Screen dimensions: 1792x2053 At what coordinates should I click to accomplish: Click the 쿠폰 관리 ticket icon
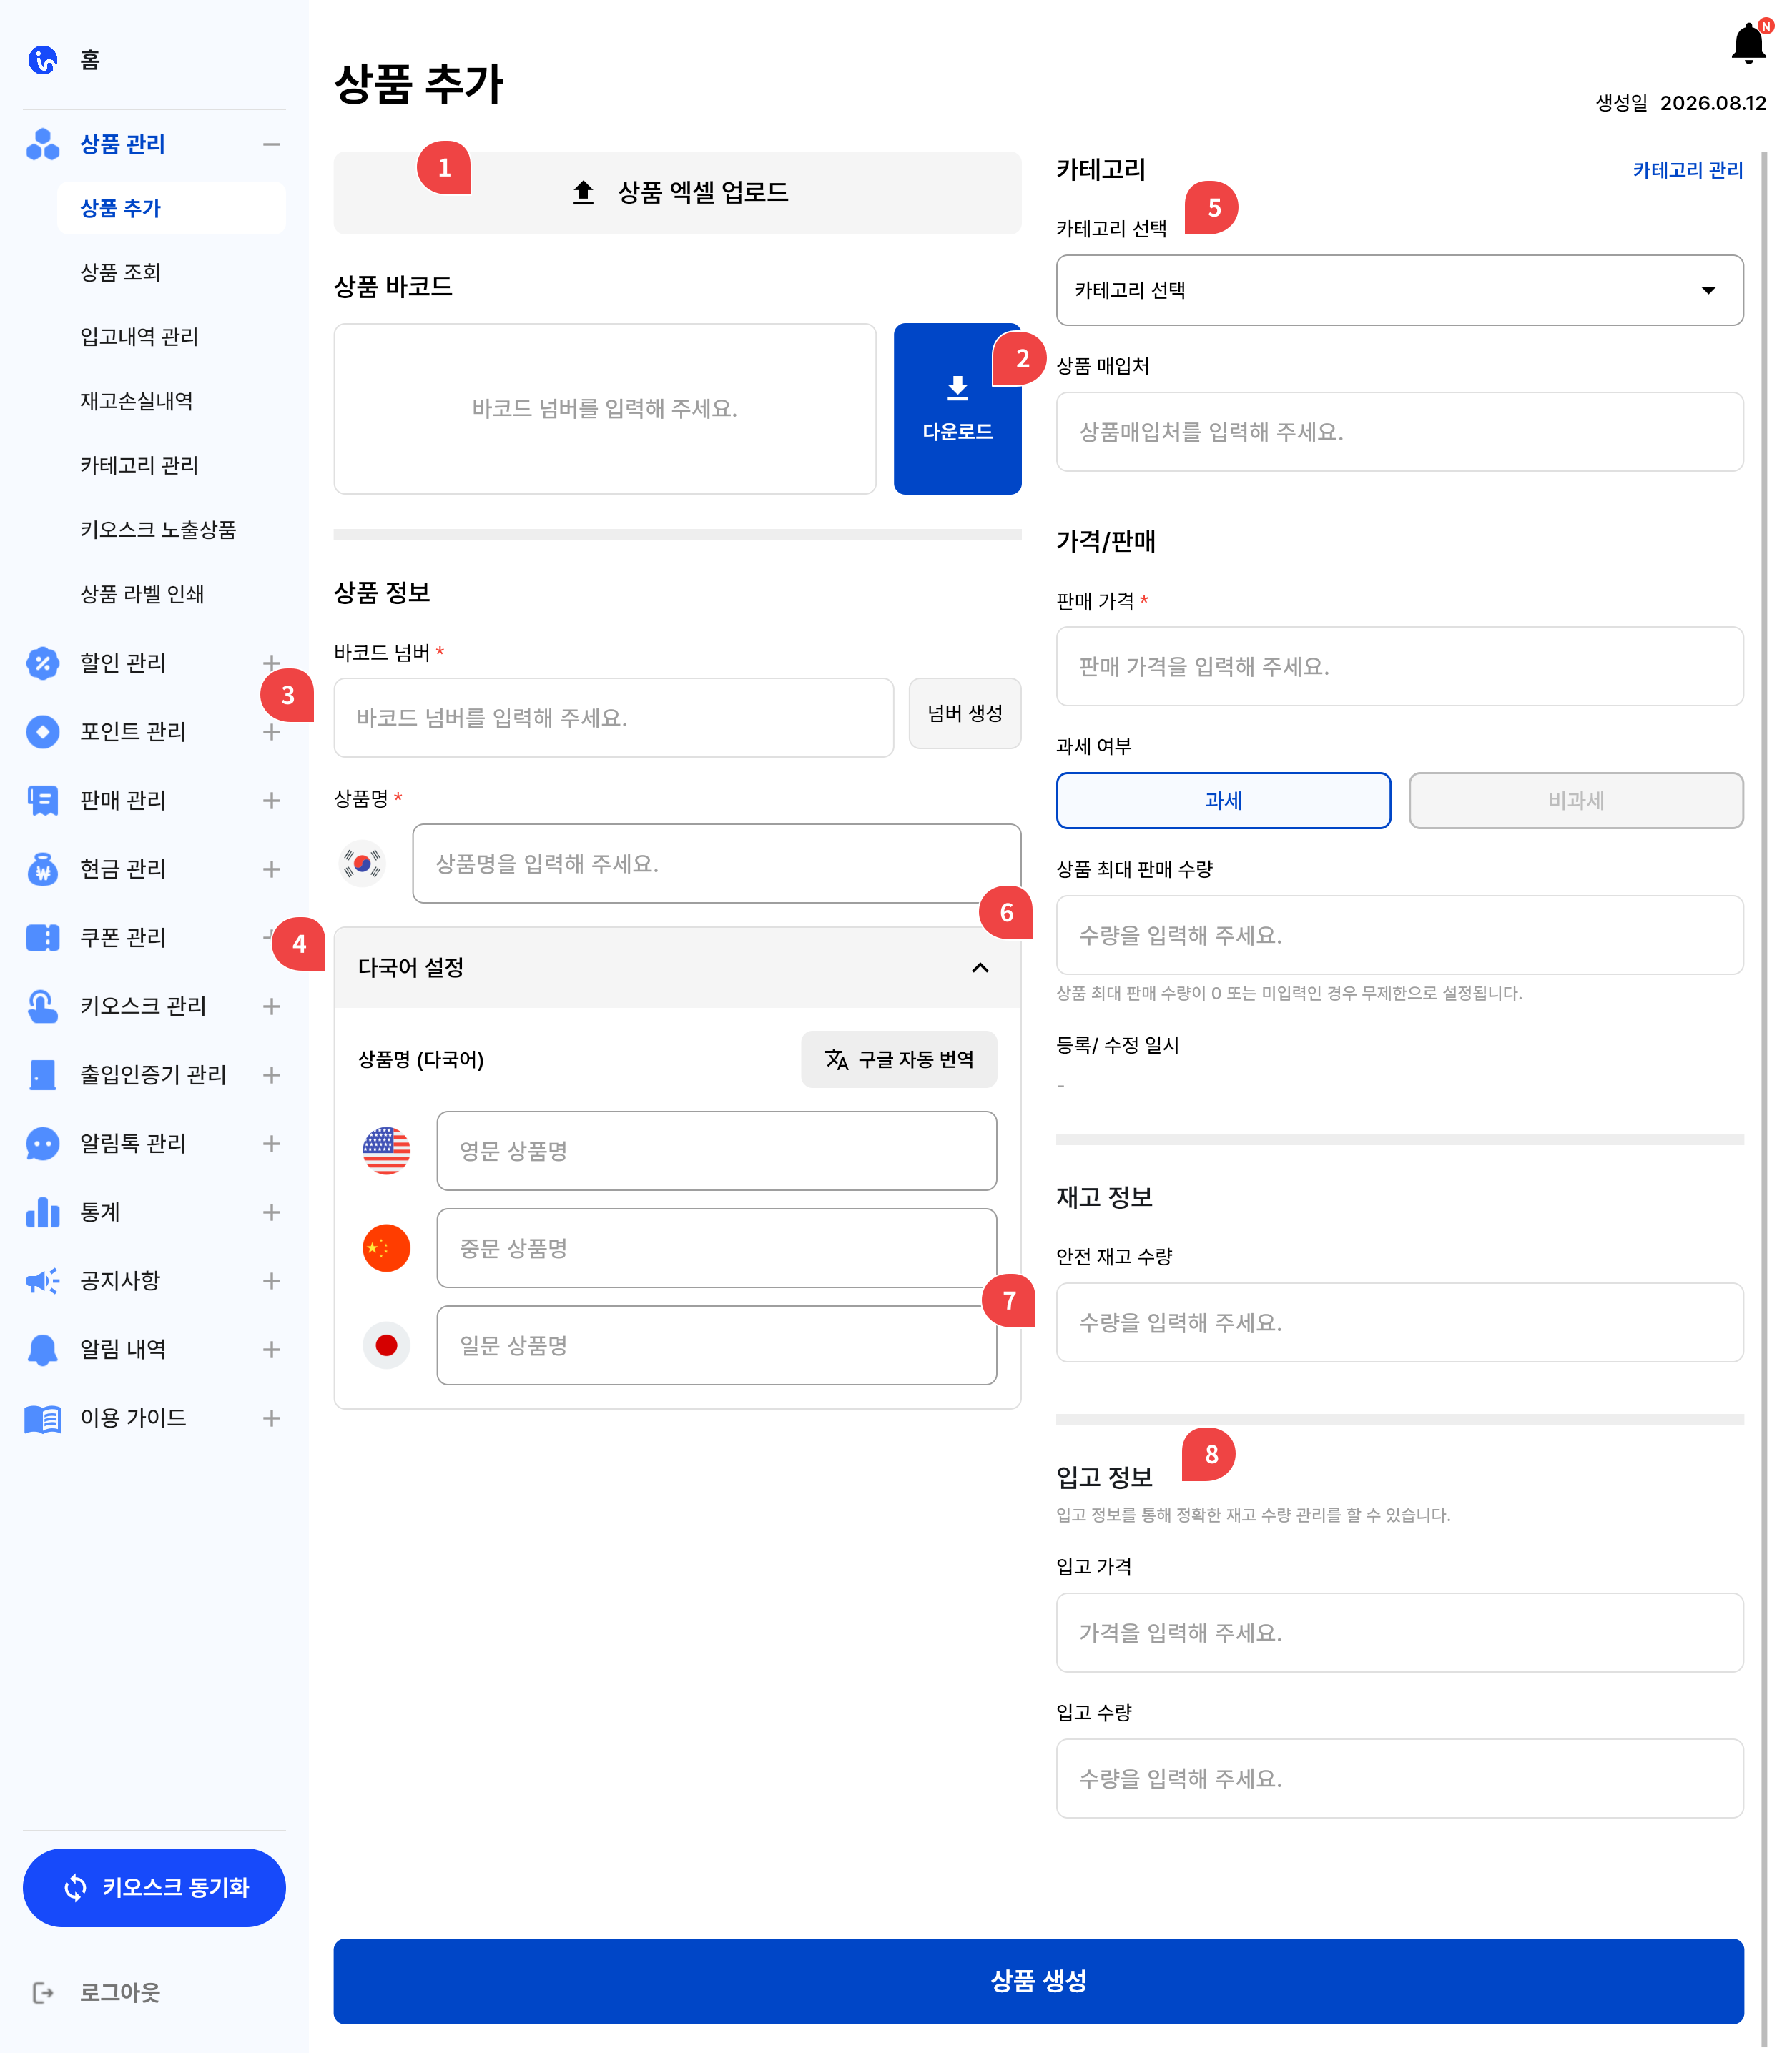[x=43, y=938]
